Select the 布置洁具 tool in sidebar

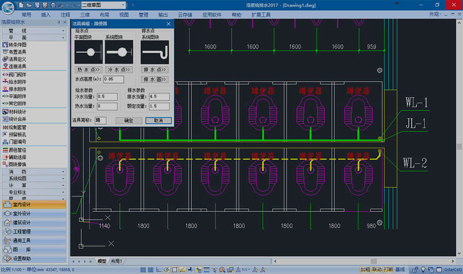[17, 52]
